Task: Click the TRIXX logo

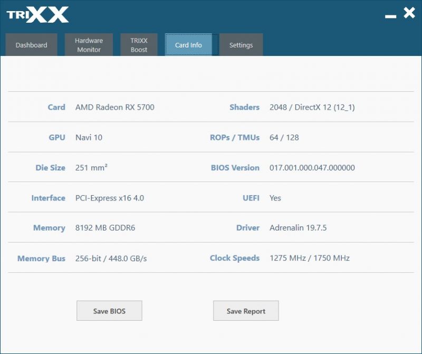Action: tap(37, 15)
